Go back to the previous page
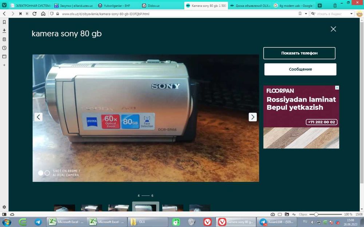This screenshot has width=364, height=227. pyautogui.click(x=4, y=14)
